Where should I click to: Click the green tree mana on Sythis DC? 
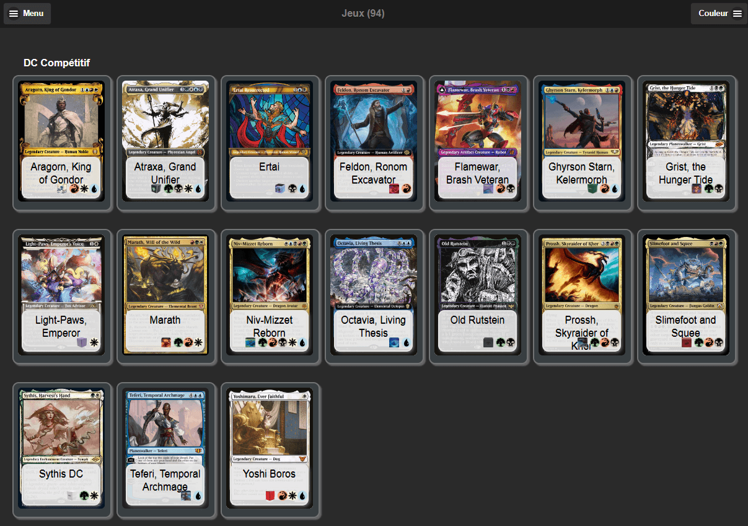pyautogui.click(x=84, y=496)
